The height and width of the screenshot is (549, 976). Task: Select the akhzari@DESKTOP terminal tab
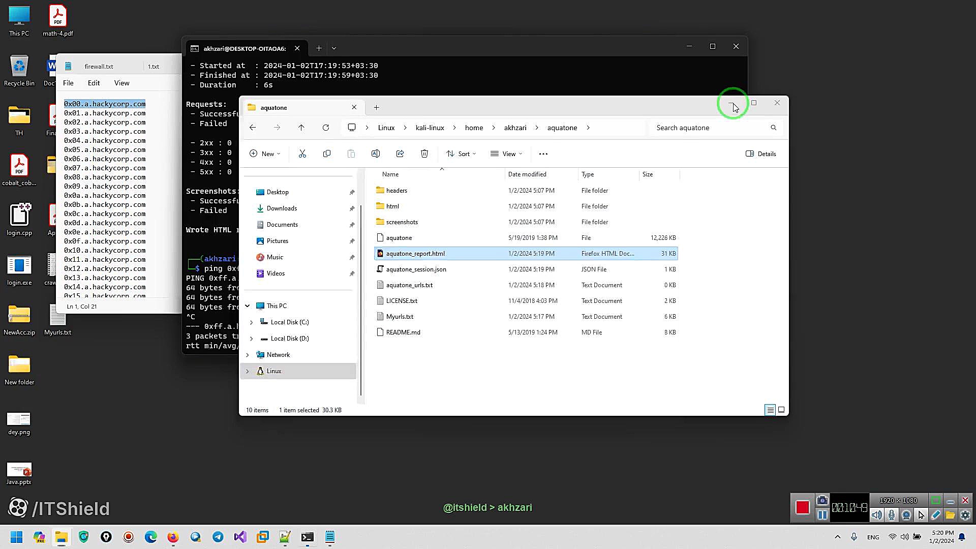tap(245, 48)
